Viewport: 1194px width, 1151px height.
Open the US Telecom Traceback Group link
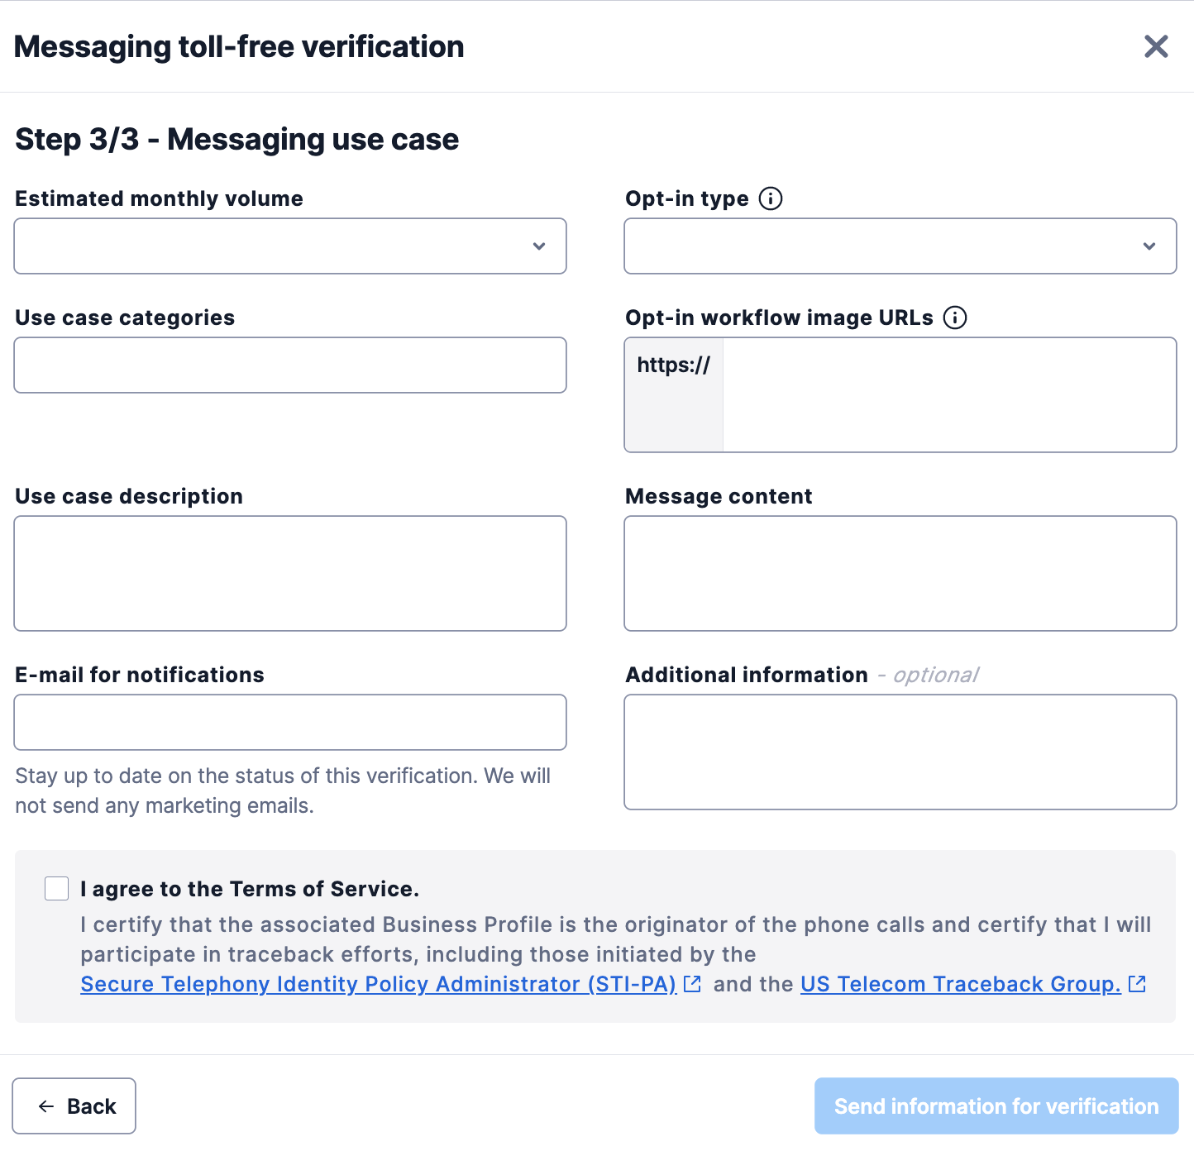click(x=962, y=984)
